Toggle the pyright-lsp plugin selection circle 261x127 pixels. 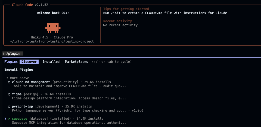(9, 106)
